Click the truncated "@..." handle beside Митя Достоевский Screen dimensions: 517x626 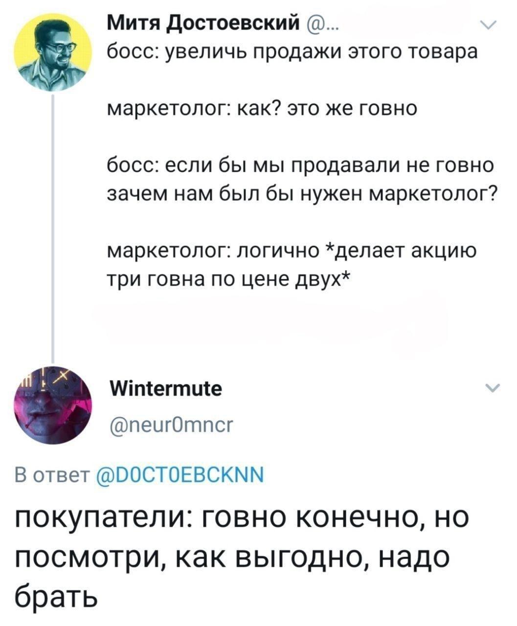(x=322, y=22)
